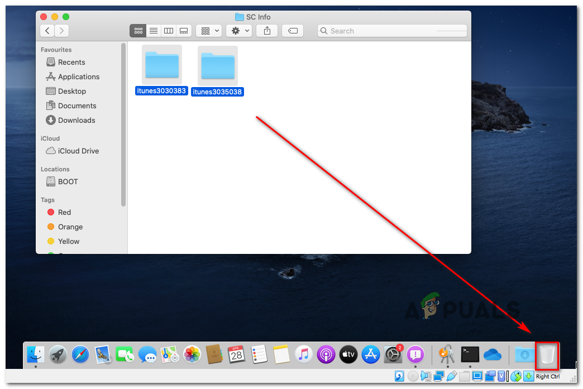Viewport: 583px width, 389px height.
Task: Open FaceTime from the Dock
Action: [x=125, y=354]
